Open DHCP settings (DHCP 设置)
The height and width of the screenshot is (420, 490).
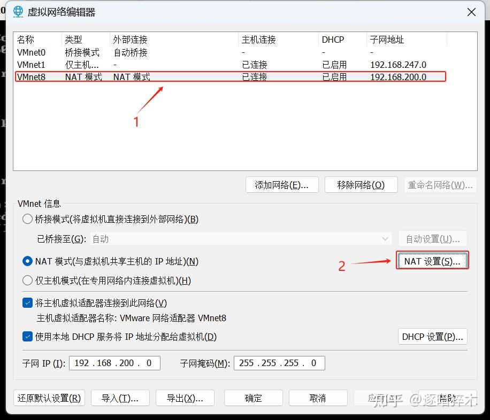[432, 337]
